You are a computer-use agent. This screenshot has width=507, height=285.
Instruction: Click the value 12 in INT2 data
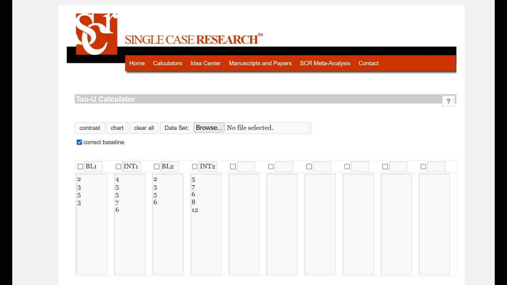[195, 210]
